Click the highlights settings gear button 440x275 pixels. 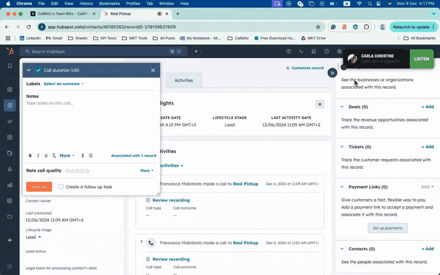coord(320,104)
